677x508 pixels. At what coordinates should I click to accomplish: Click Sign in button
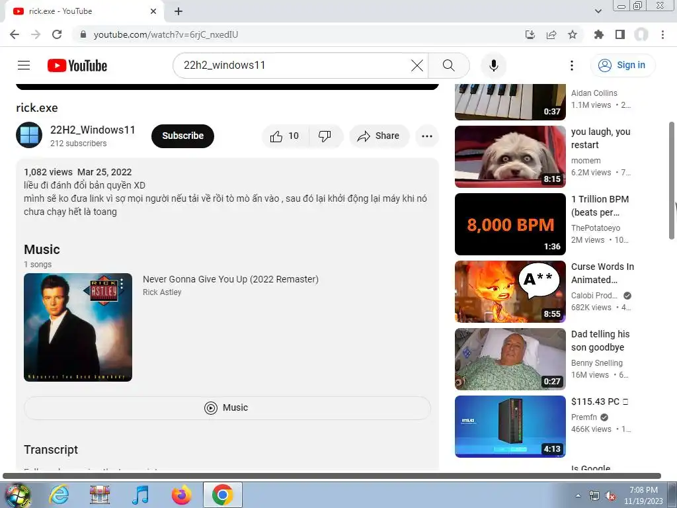[x=623, y=65]
